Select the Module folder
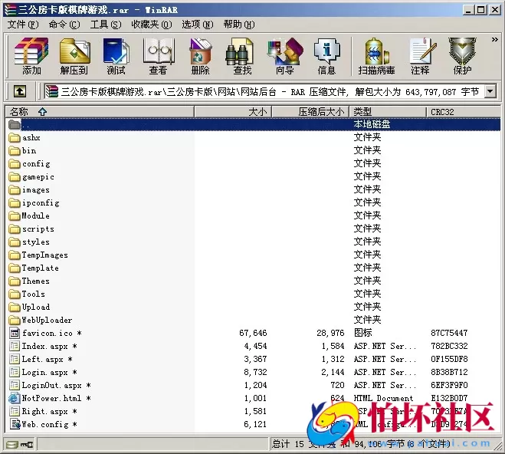This screenshot has height=454, width=505. pyautogui.click(x=29, y=215)
